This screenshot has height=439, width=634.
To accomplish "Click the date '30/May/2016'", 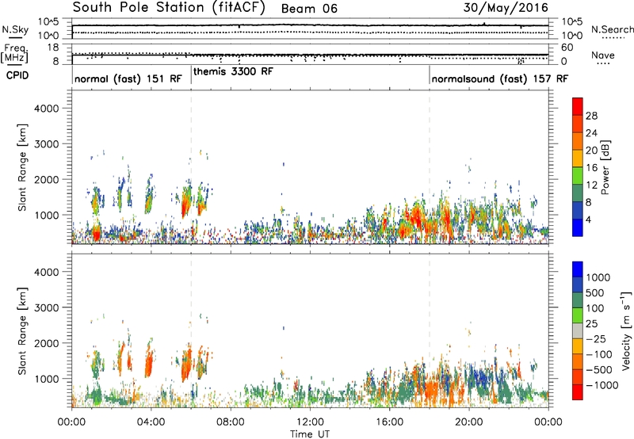I will click(x=506, y=8).
